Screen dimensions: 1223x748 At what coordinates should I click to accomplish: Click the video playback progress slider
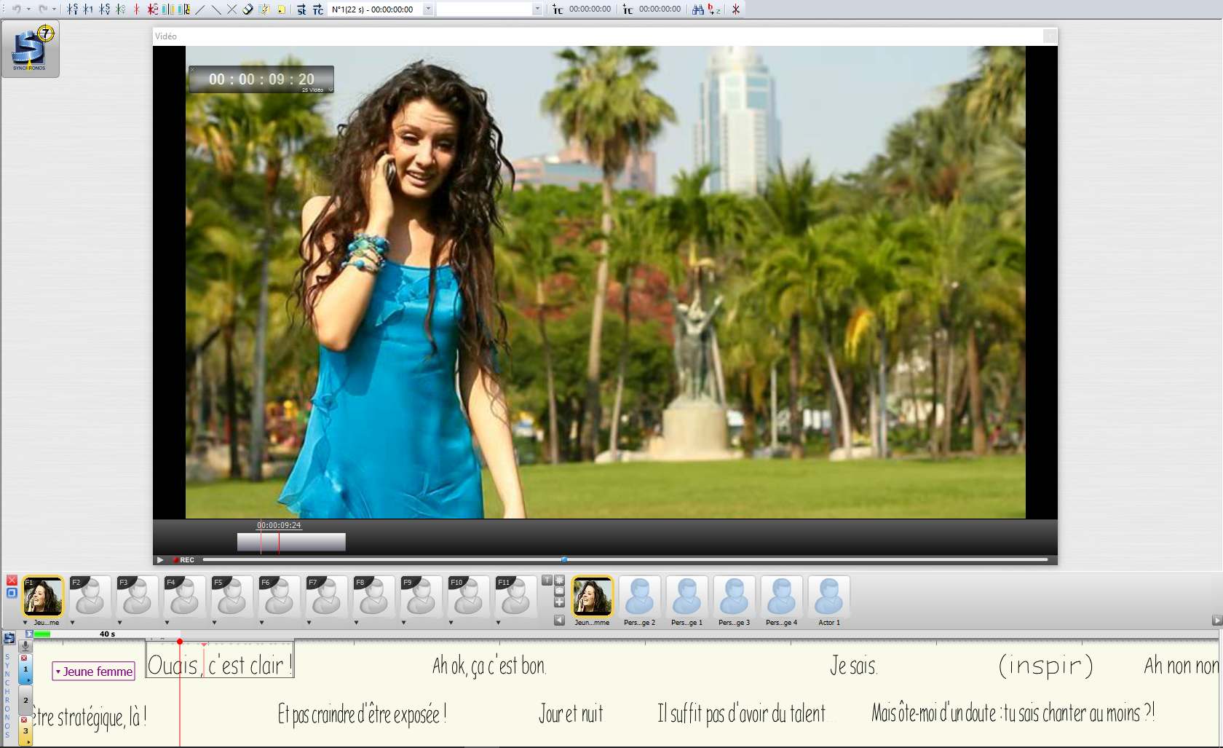point(625,560)
